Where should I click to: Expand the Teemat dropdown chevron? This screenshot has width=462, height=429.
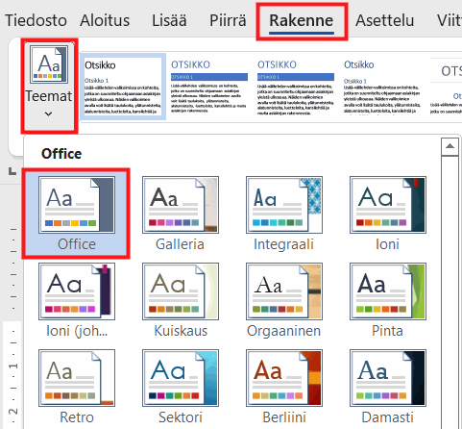click(48, 114)
